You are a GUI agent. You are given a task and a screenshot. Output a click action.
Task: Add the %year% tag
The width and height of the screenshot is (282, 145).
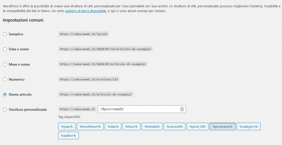(67, 127)
